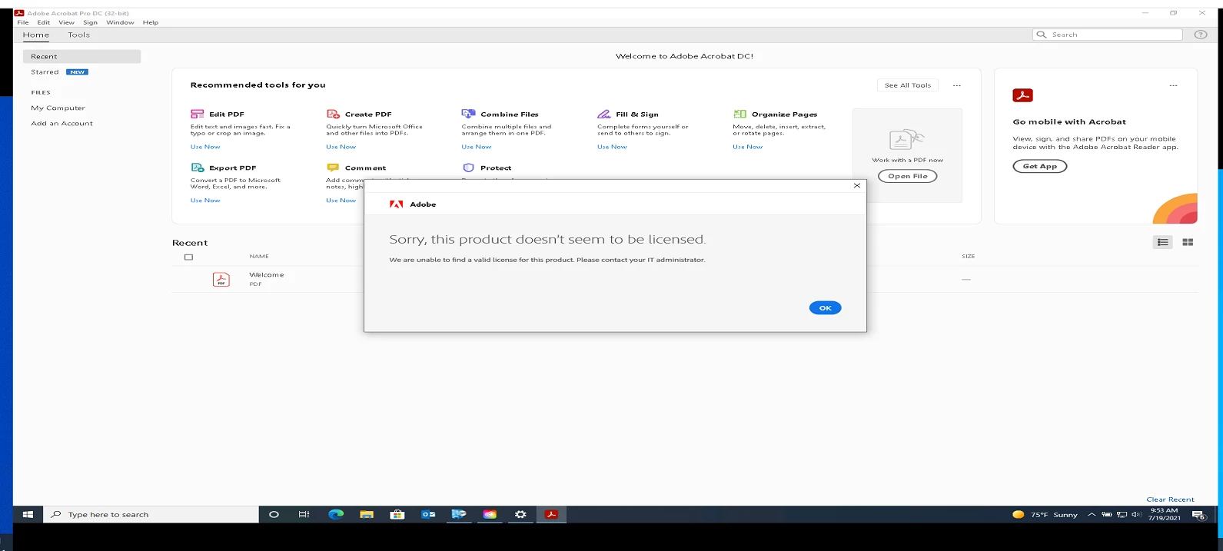The width and height of the screenshot is (1223, 551).
Task: Click the Combine Files tool icon
Action: point(468,114)
